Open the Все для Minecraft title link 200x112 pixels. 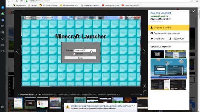[161, 13]
